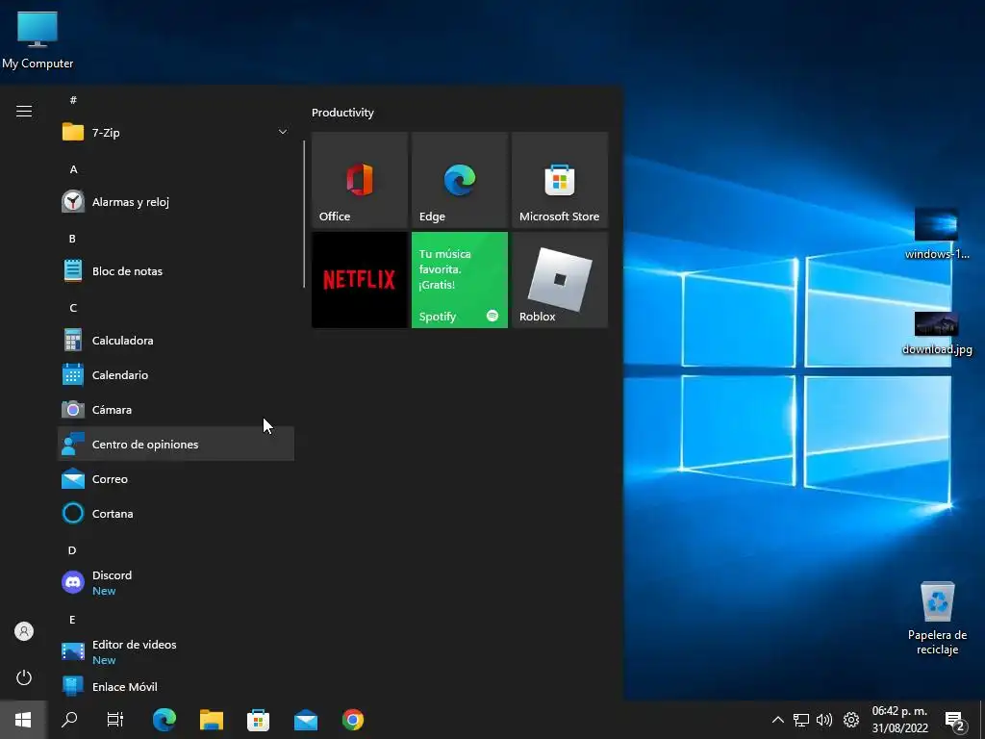Click the Productivity group header
The height and width of the screenshot is (739, 985).
pyautogui.click(x=342, y=113)
